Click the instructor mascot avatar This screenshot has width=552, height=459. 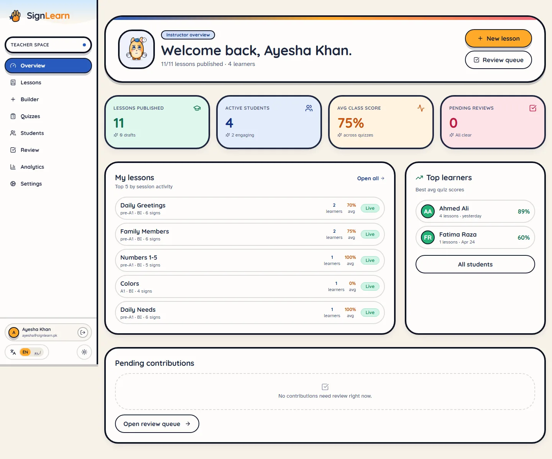tap(136, 49)
